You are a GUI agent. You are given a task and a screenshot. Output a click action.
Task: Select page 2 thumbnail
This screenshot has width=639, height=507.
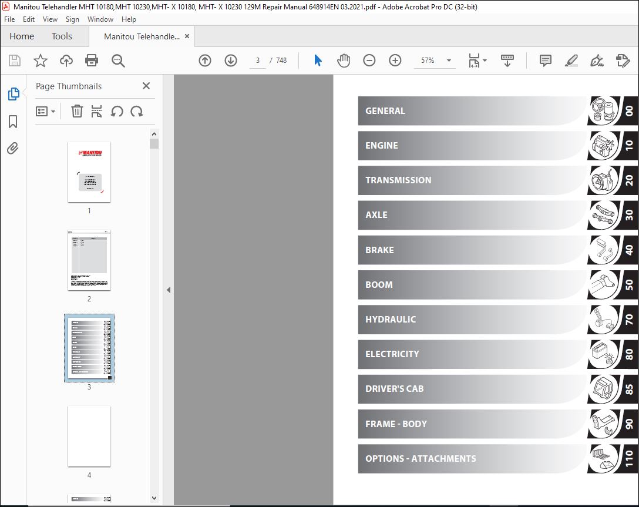pyautogui.click(x=89, y=260)
